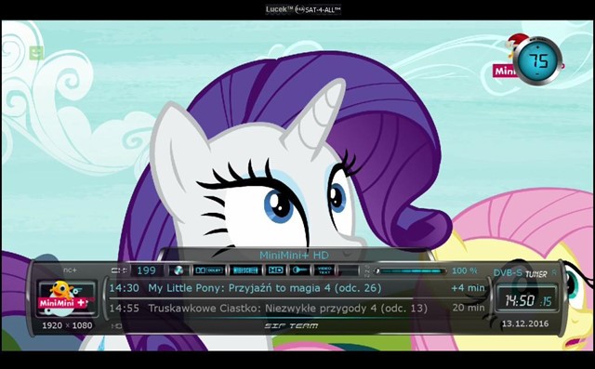Viewport: 595px width, 369px height.
Task: Click the DVB-S tuner label
Action: 521,273
